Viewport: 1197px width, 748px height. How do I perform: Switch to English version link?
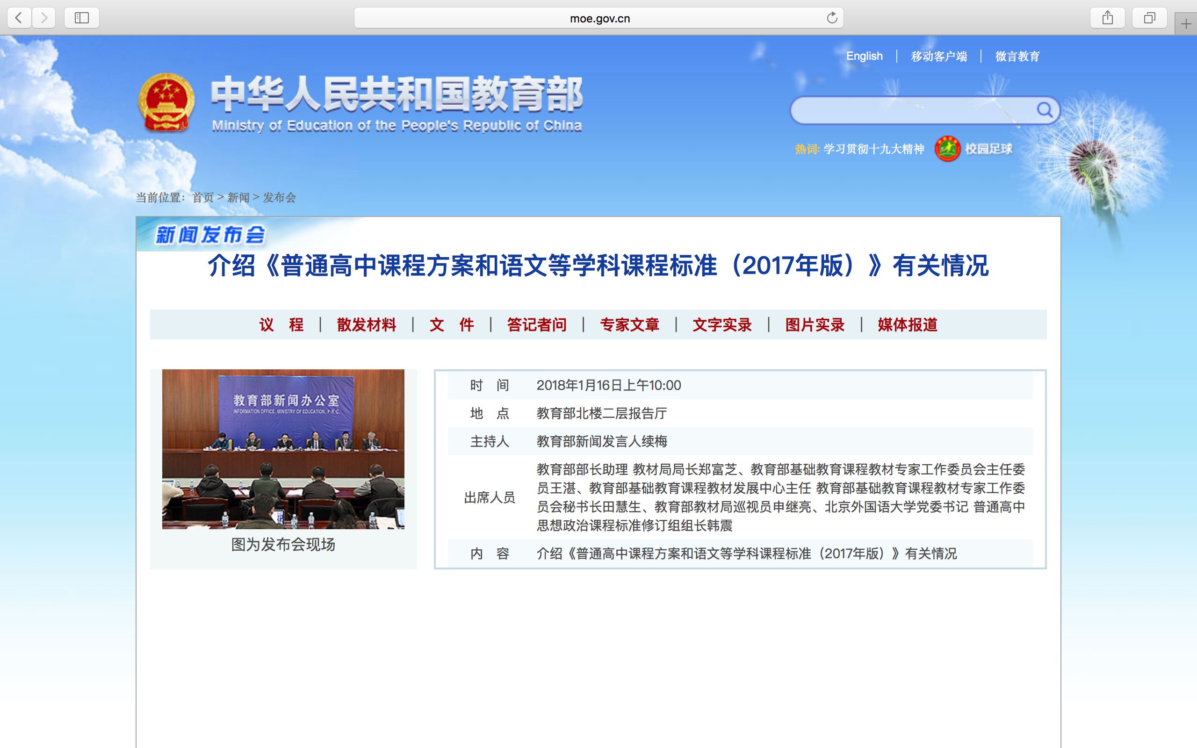click(x=864, y=56)
